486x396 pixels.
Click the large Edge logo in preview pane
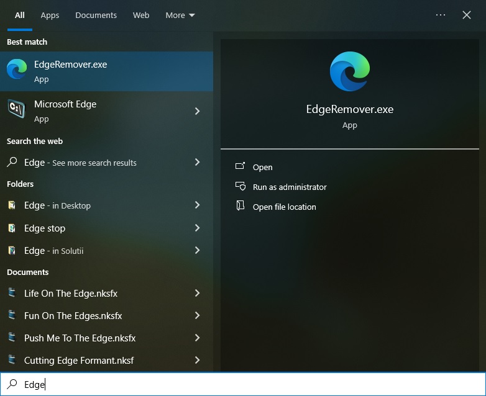[x=349, y=71]
